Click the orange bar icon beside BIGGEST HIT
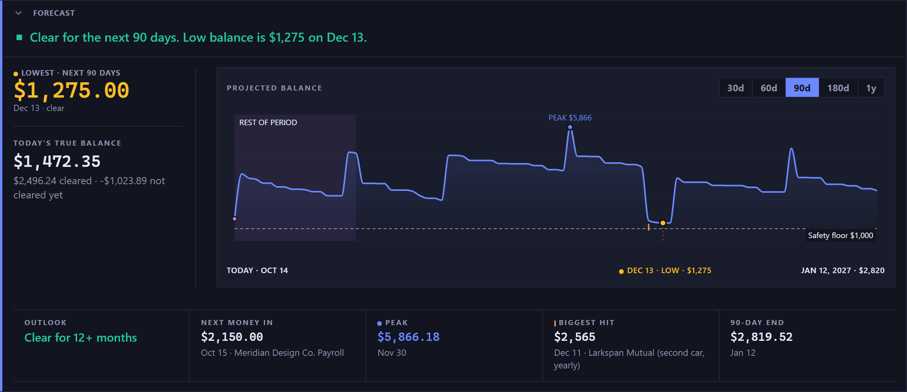907x392 pixels. click(555, 323)
